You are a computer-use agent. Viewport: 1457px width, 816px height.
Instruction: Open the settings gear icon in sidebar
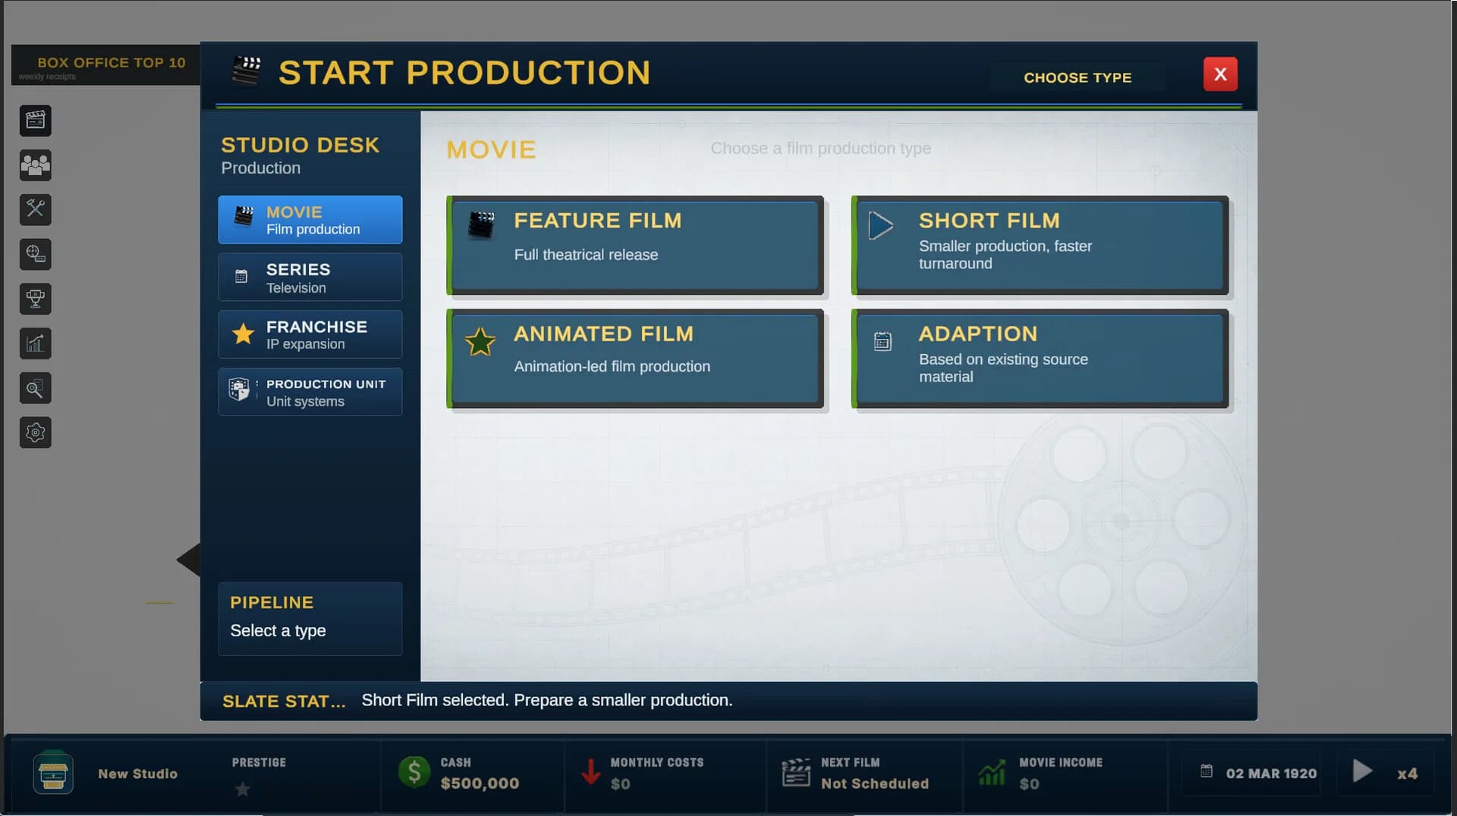click(x=35, y=433)
